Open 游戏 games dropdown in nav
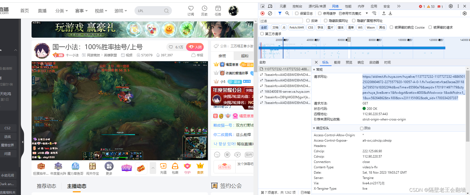470x195 pixels. (x=121, y=11)
